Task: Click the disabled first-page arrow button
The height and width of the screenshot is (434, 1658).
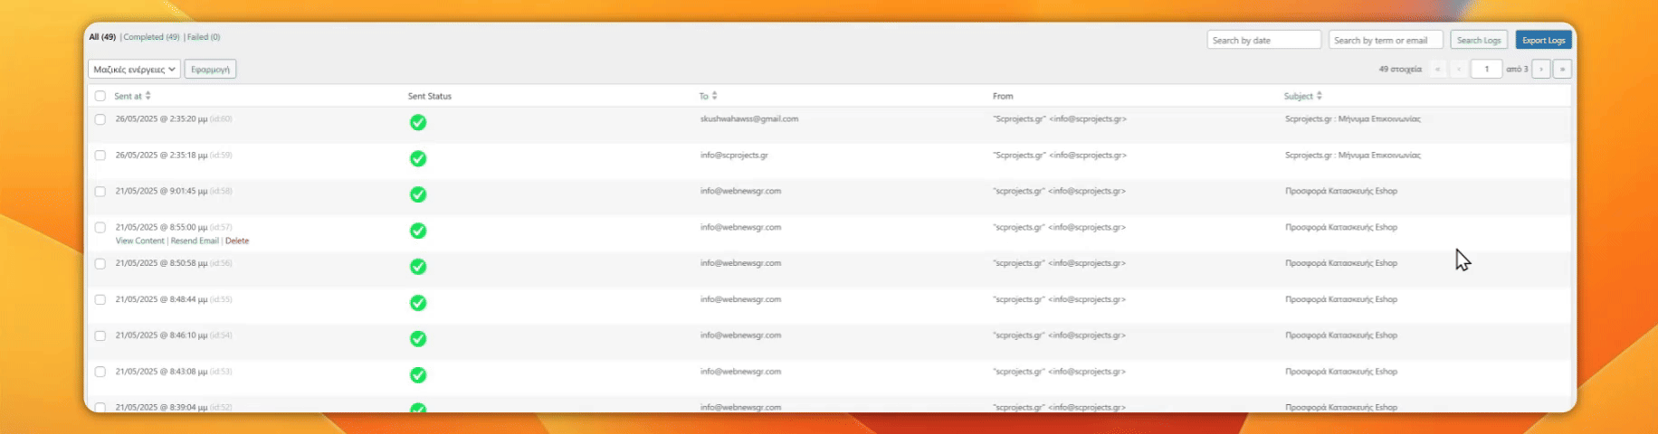Action: 1438,69
